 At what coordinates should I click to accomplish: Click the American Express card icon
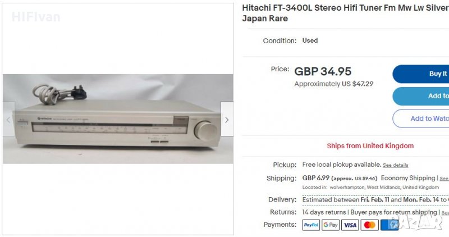coord(389,225)
